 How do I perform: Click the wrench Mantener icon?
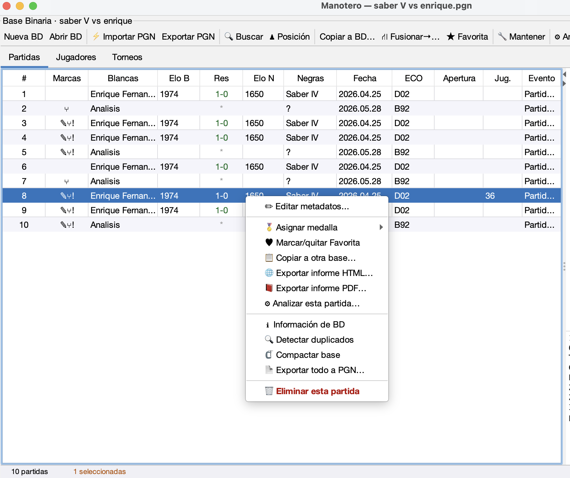pos(502,36)
